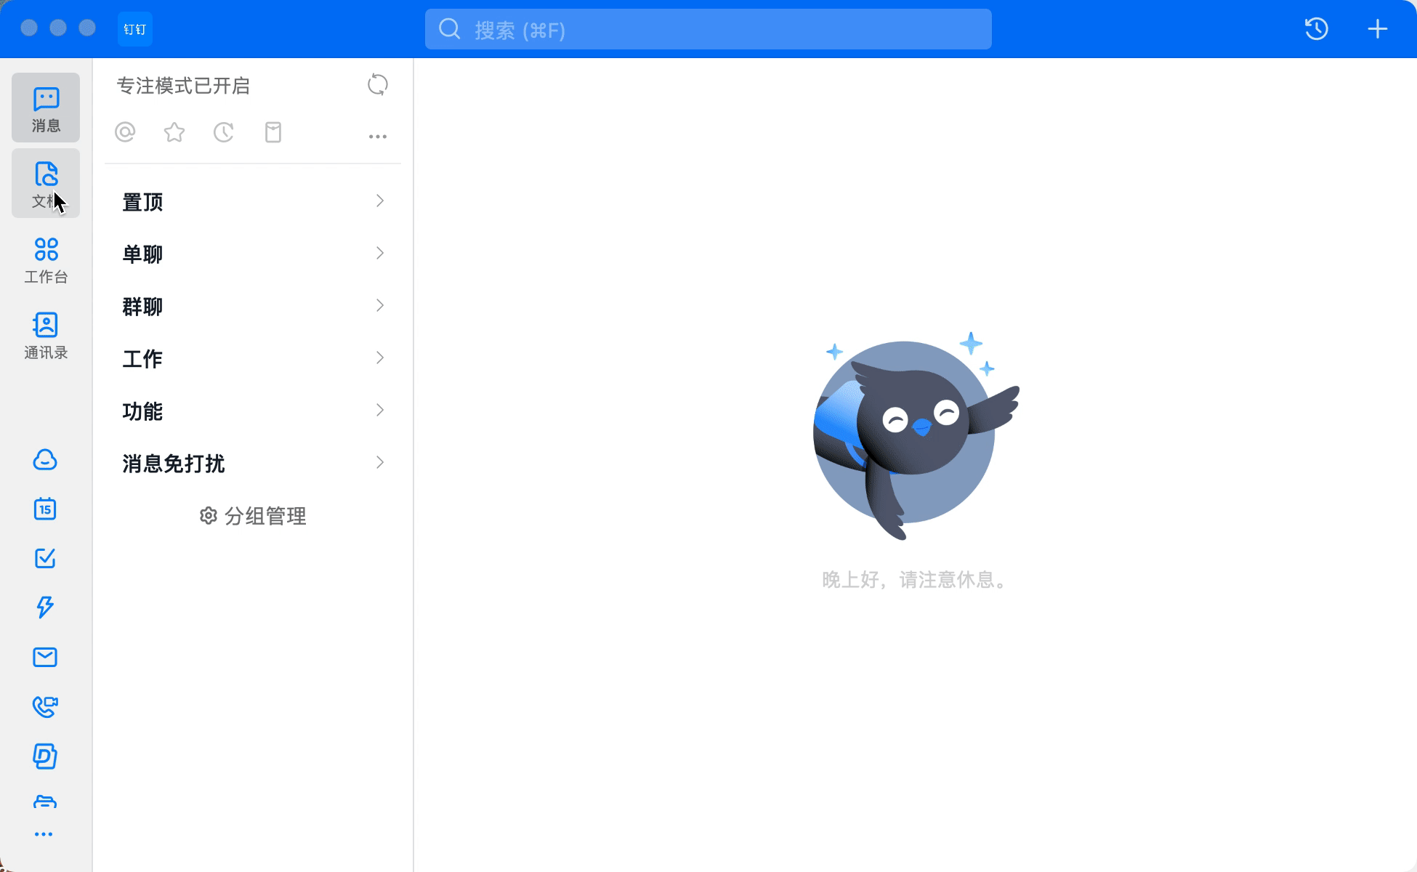Image resolution: width=1417 pixels, height=872 pixels.
Task: Click the search input field
Action: coord(708,29)
